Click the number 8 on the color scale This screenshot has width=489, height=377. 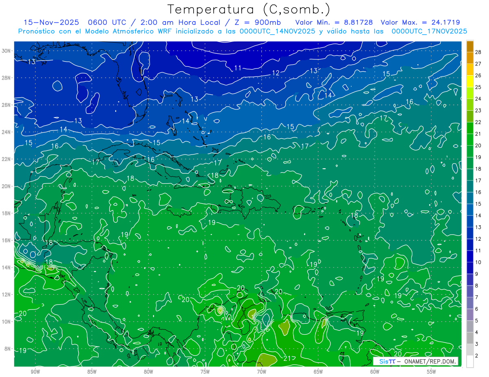coord(477,285)
